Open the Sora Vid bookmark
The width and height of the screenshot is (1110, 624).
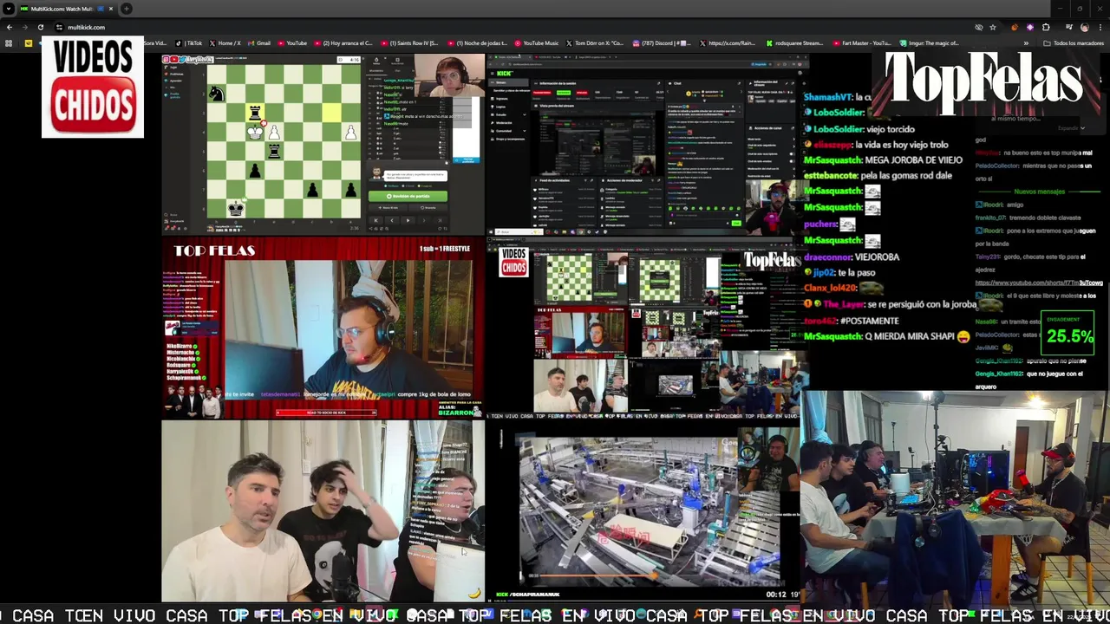[x=154, y=43]
